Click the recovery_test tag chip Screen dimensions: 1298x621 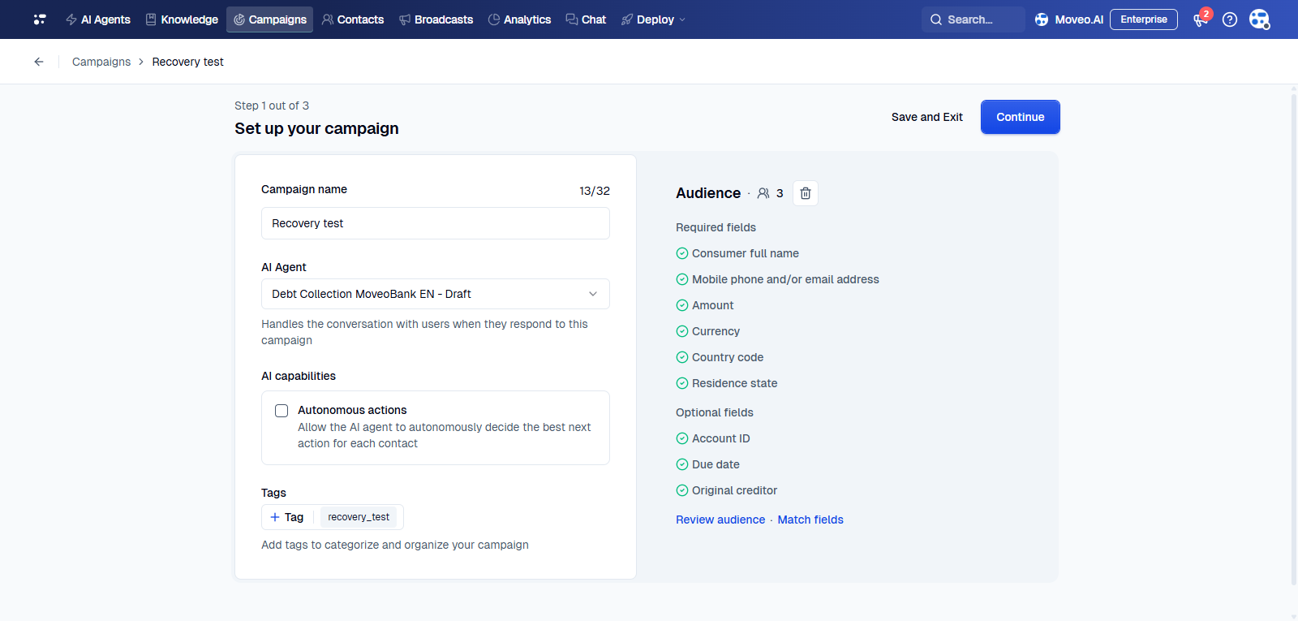click(x=359, y=517)
